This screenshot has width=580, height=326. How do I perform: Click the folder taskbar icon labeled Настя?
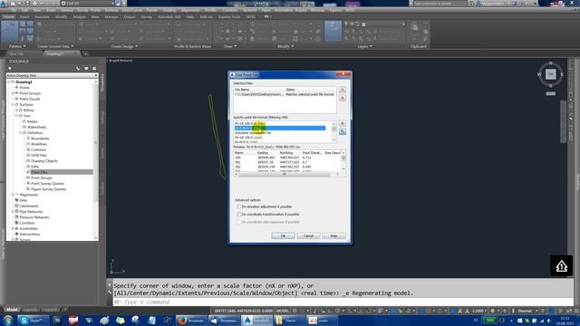290,321
